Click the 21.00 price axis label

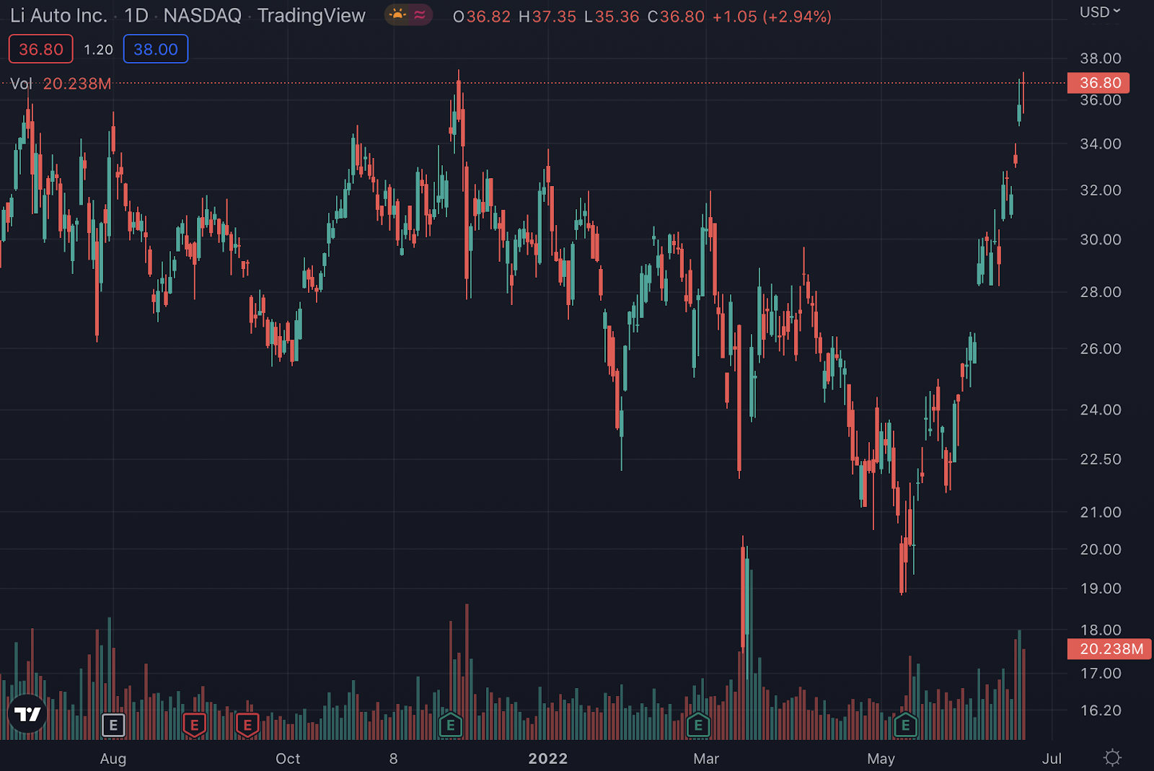click(x=1101, y=512)
